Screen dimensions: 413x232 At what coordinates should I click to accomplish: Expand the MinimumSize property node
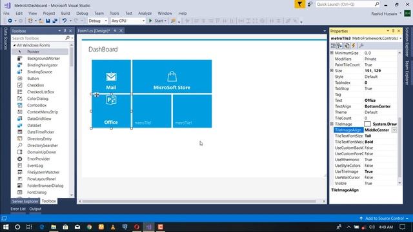click(332, 53)
